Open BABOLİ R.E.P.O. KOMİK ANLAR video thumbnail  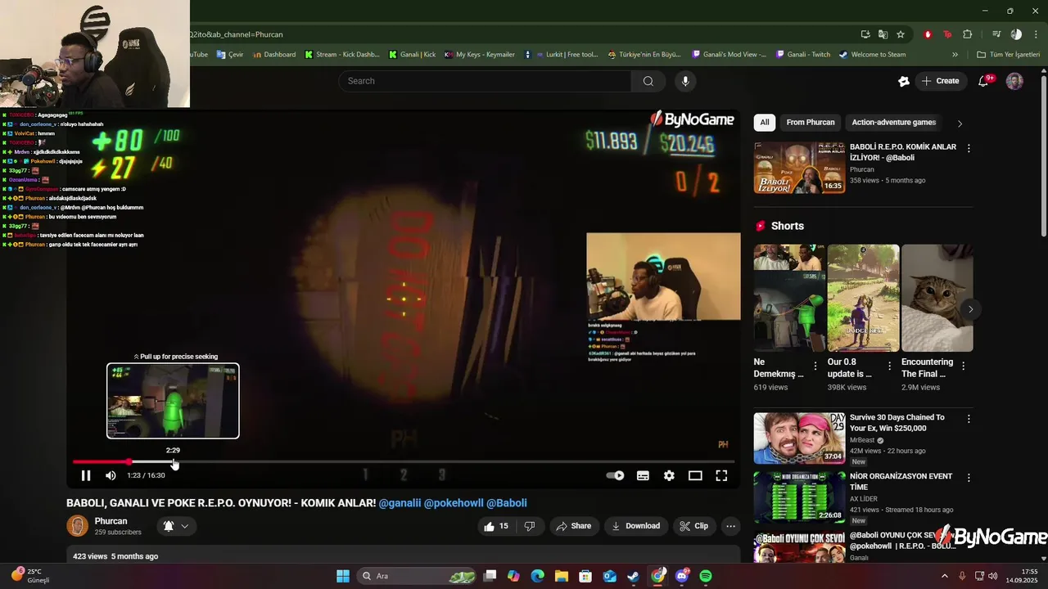(799, 168)
